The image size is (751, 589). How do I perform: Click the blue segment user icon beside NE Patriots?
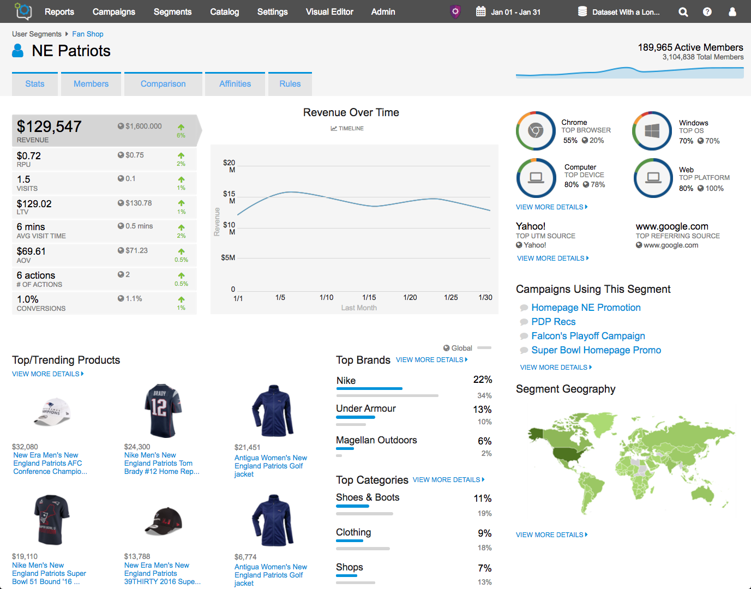pos(18,51)
